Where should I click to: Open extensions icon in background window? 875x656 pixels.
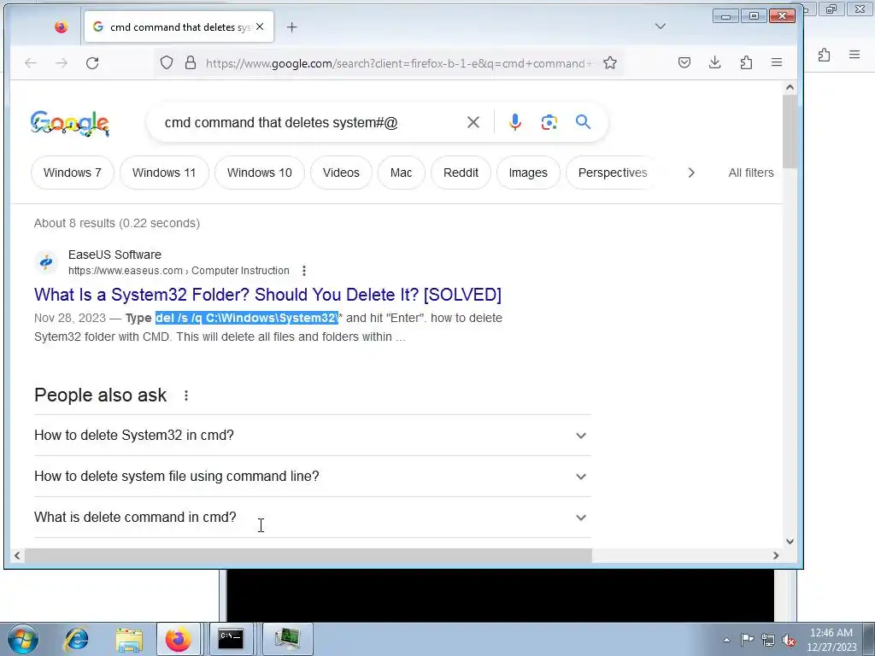tap(825, 55)
